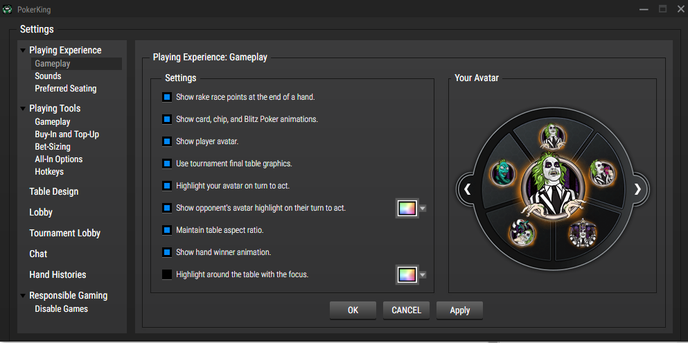
Task: Disable Show hand winner animation
Action: pyautogui.click(x=167, y=252)
